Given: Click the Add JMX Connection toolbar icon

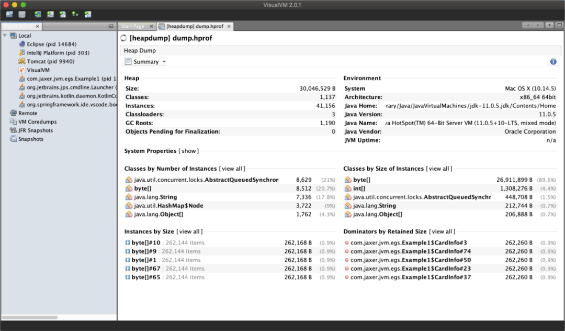Looking at the screenshot, I should (50, 15).
